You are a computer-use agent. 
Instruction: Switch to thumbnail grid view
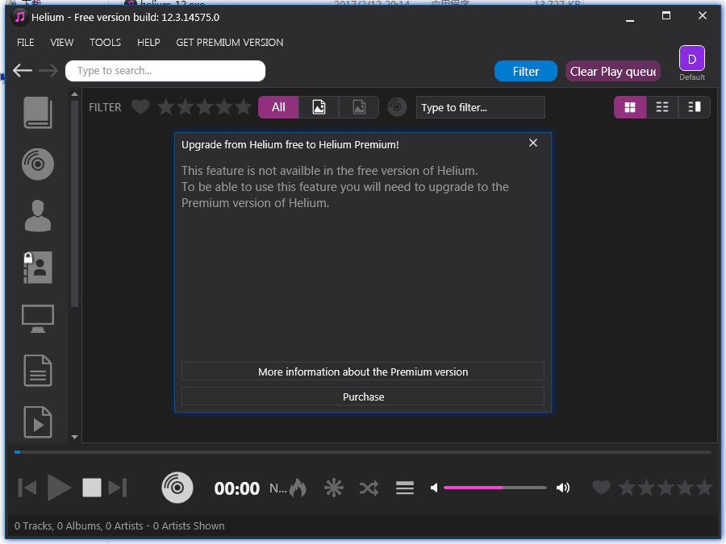[x=630, y=107]
